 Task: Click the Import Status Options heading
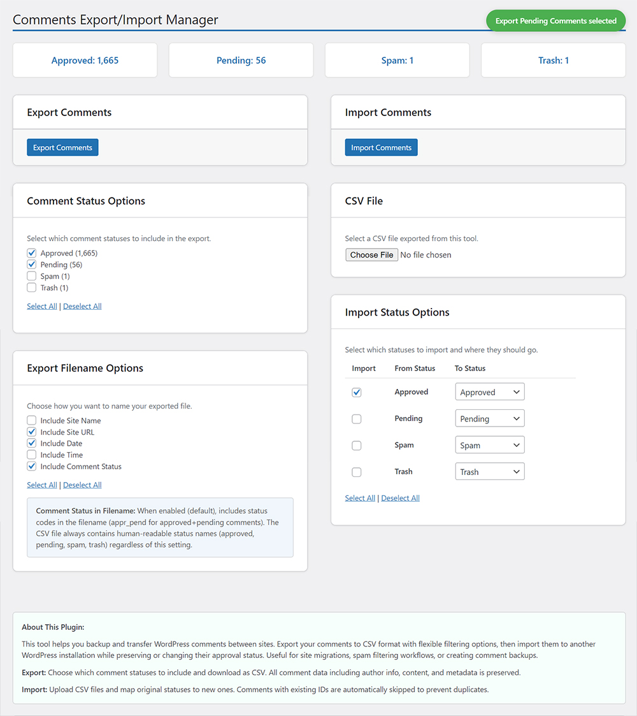pos(397,312)
